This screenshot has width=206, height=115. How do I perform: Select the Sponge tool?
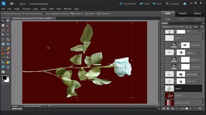point(3,72)
